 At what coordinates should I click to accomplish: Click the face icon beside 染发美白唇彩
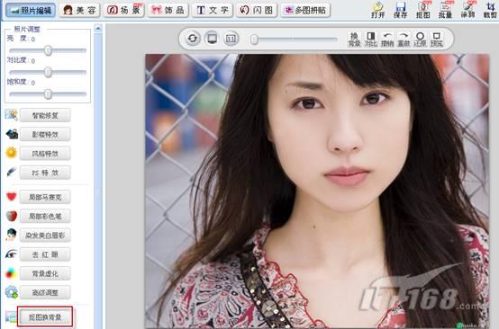[12, 235]
